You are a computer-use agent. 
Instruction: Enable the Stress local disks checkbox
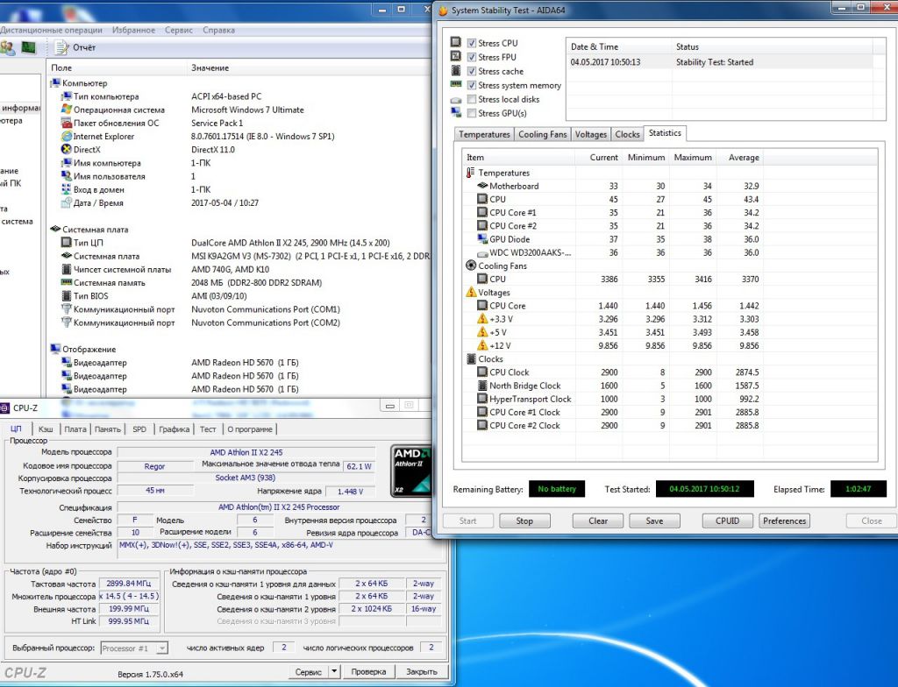click(472, 99)
